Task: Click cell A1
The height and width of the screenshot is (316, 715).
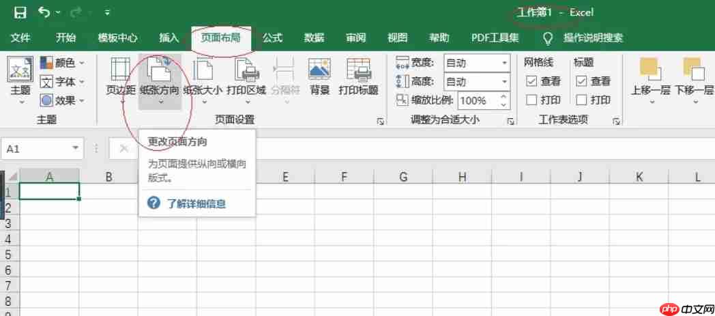Action: pyautogui.click(x=49, y=191)
